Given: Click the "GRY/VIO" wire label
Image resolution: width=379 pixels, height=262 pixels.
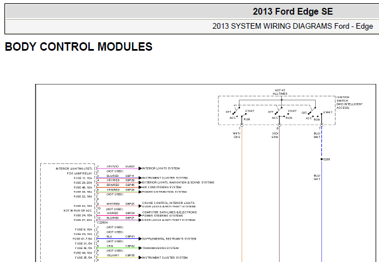Looking at the screenshot, I should [x=112, y=166].
